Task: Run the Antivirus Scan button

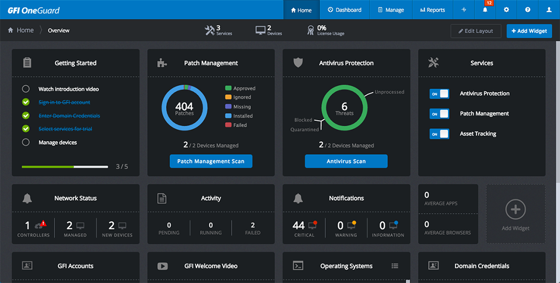Action: (346, 161)
